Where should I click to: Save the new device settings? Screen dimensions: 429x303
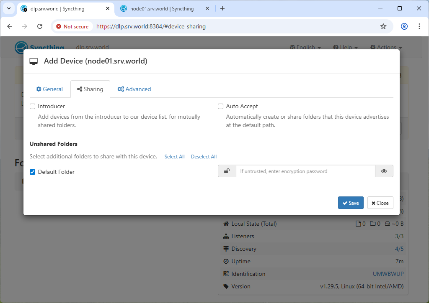351,203
